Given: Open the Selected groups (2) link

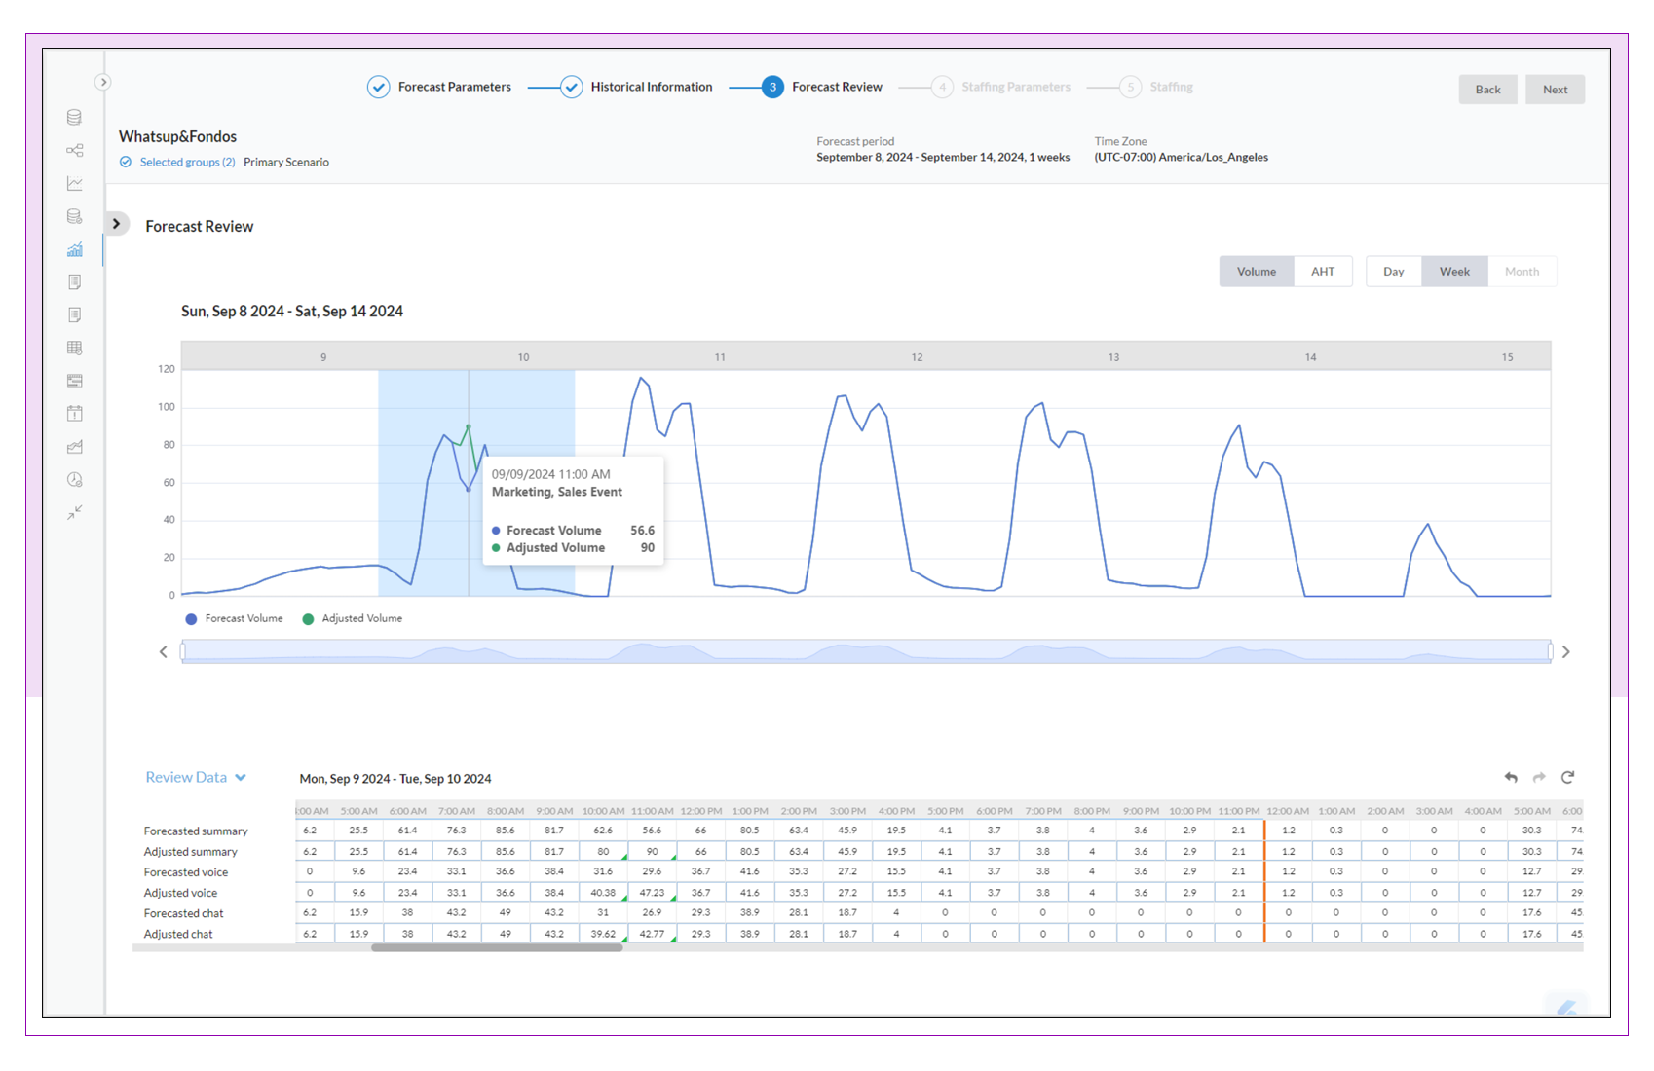Looking at the screenshot, I should tap(187, 162).
